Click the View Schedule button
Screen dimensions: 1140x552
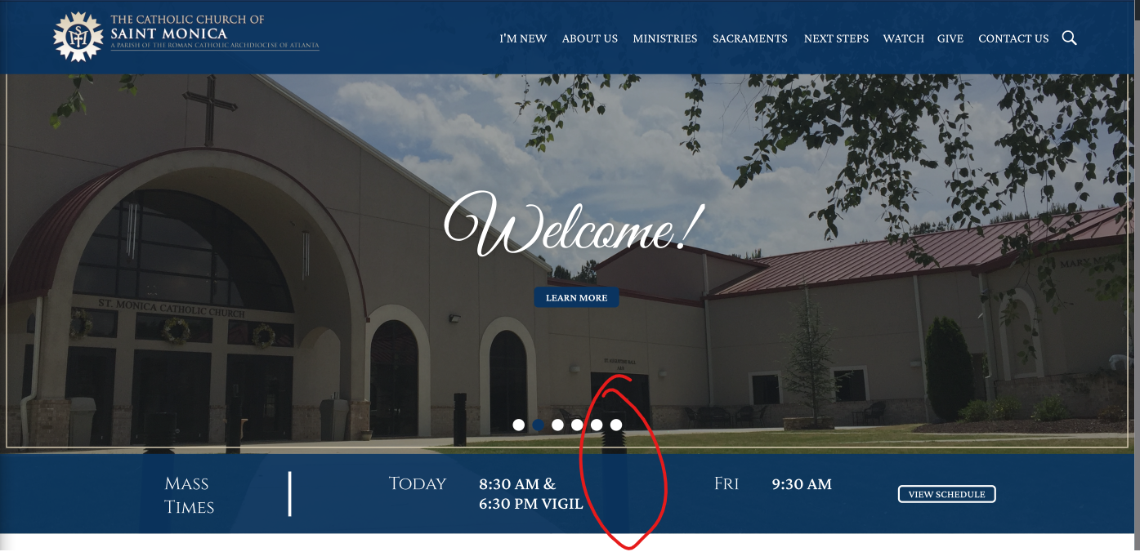pyautogui.click(x=946, y=494)
